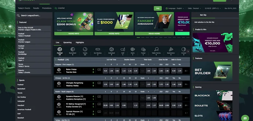Collapse Bulgaria - First League group
Image resolution: width=253 pixels, height=121 pixels.
122,64
